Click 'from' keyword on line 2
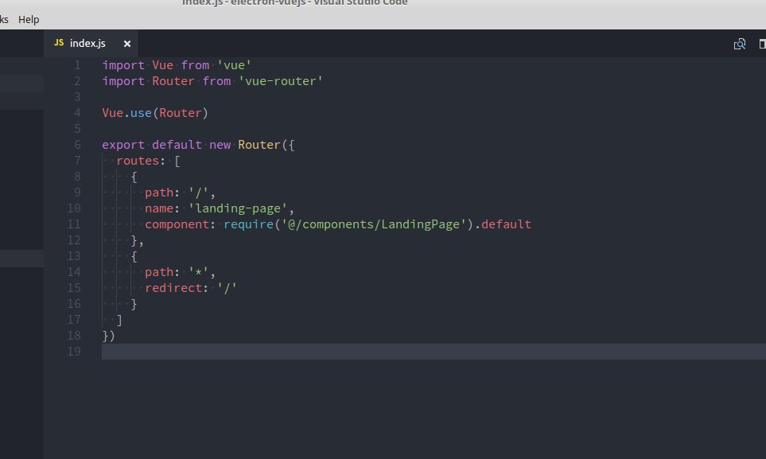Image resolution: width=766 pixels, height=459 pixels. (217, 81)
